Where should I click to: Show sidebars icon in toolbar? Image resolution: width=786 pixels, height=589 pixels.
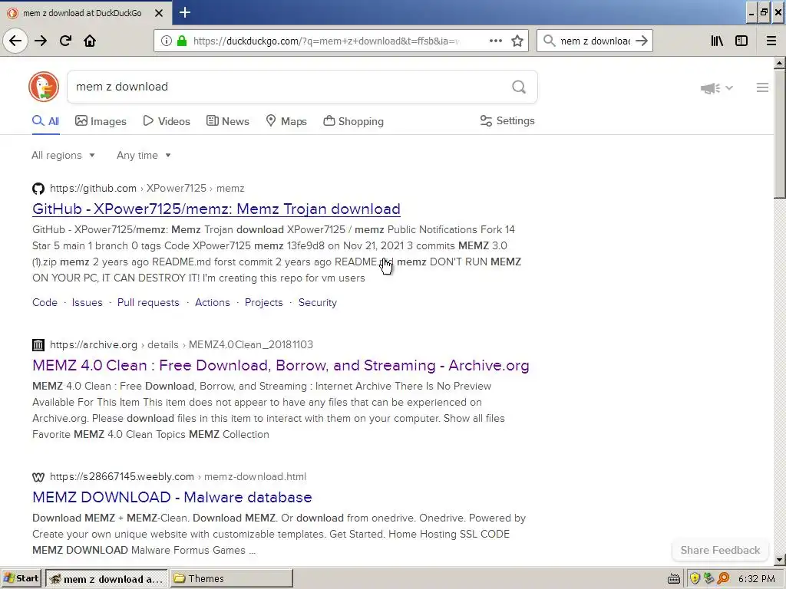(741, 41)
